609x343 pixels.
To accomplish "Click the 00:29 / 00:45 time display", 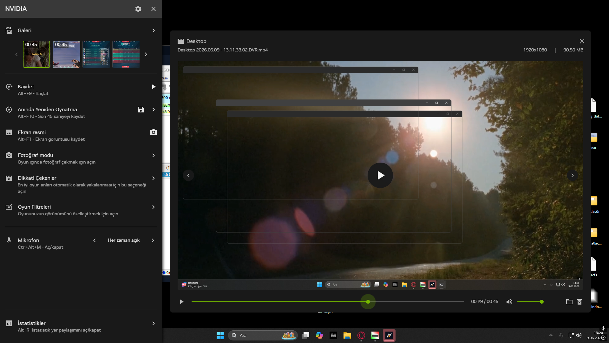I will tap(485, 301).
